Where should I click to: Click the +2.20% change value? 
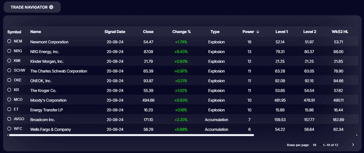[181, 120]
